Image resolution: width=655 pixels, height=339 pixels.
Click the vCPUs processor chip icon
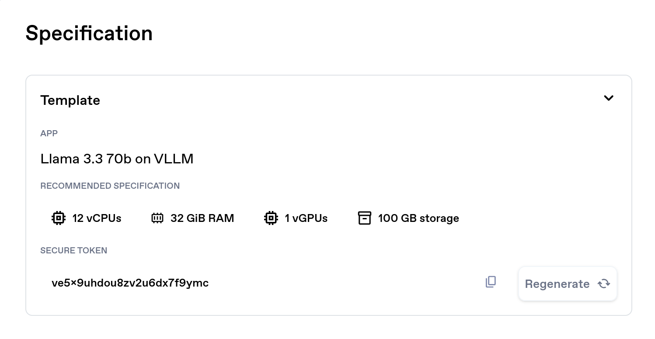(59, 218)
